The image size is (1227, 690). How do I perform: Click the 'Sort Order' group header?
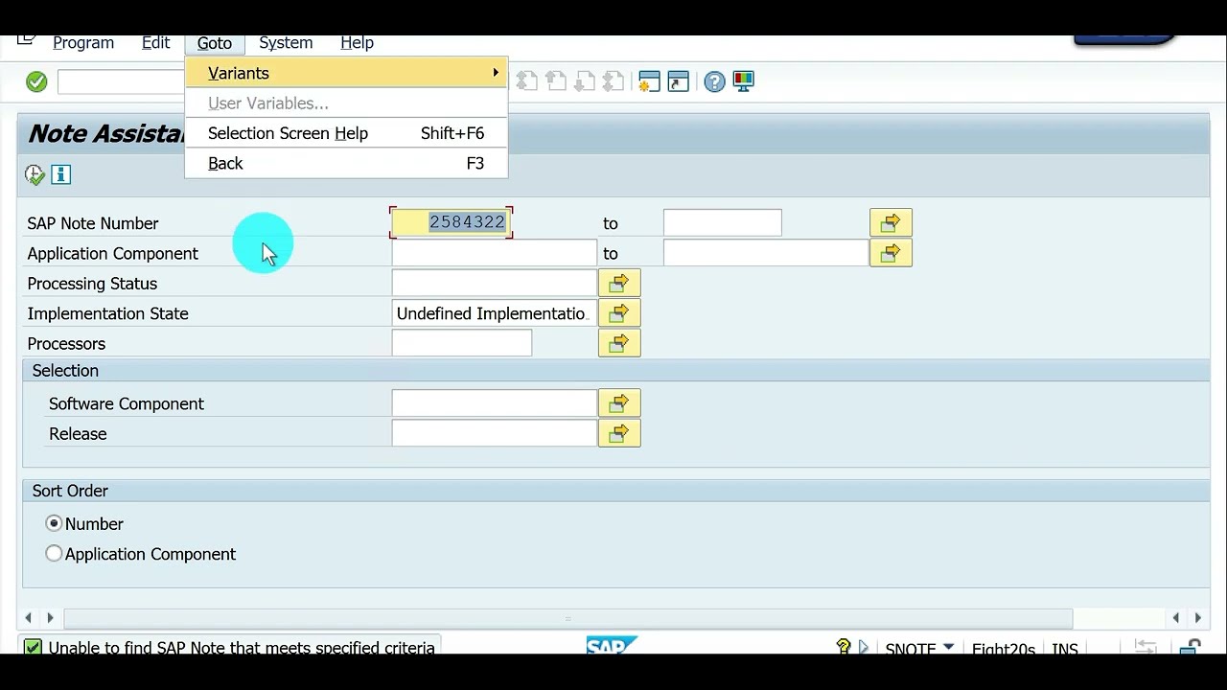[70, 491]
